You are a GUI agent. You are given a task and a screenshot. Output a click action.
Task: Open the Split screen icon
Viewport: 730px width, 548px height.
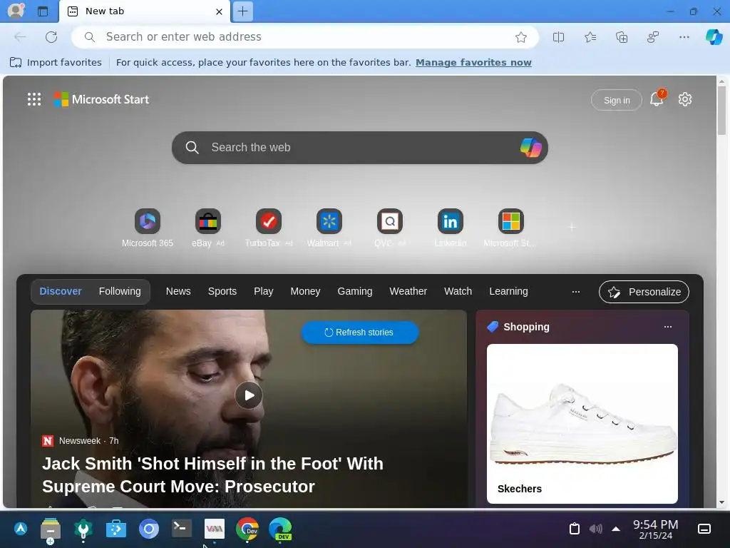point(558,37)
